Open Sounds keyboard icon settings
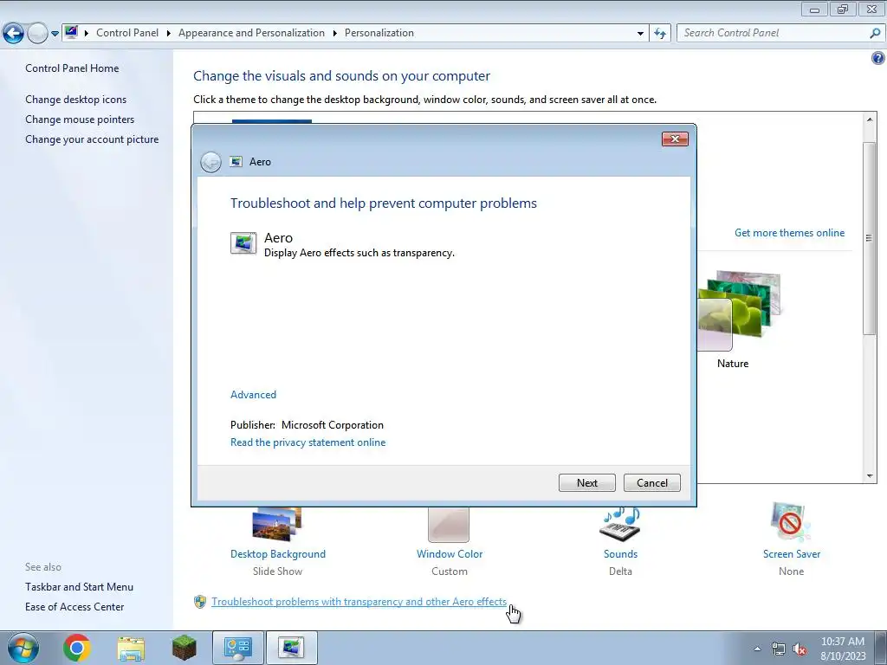The height and width of the screenshot is (665, 887). point(620,525)
